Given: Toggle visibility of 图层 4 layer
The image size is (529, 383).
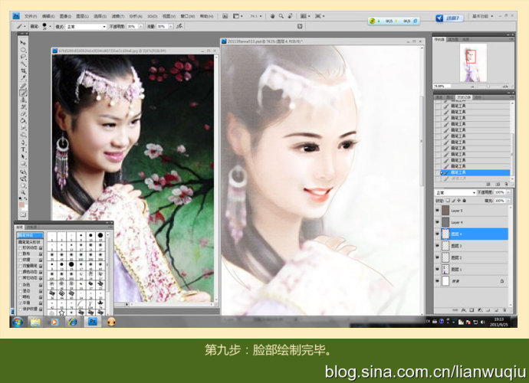Looking at the screenshot, I should pyautogui.click(x=438, y=234).
